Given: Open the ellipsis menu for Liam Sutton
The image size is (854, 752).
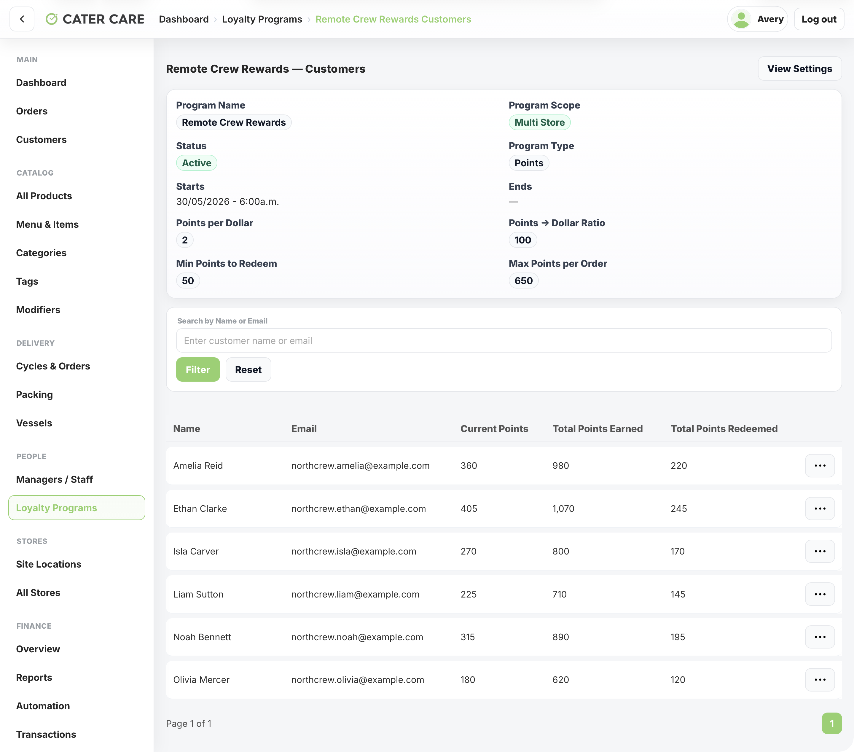Looking at the screenshot, I should (x=820, y=594).
